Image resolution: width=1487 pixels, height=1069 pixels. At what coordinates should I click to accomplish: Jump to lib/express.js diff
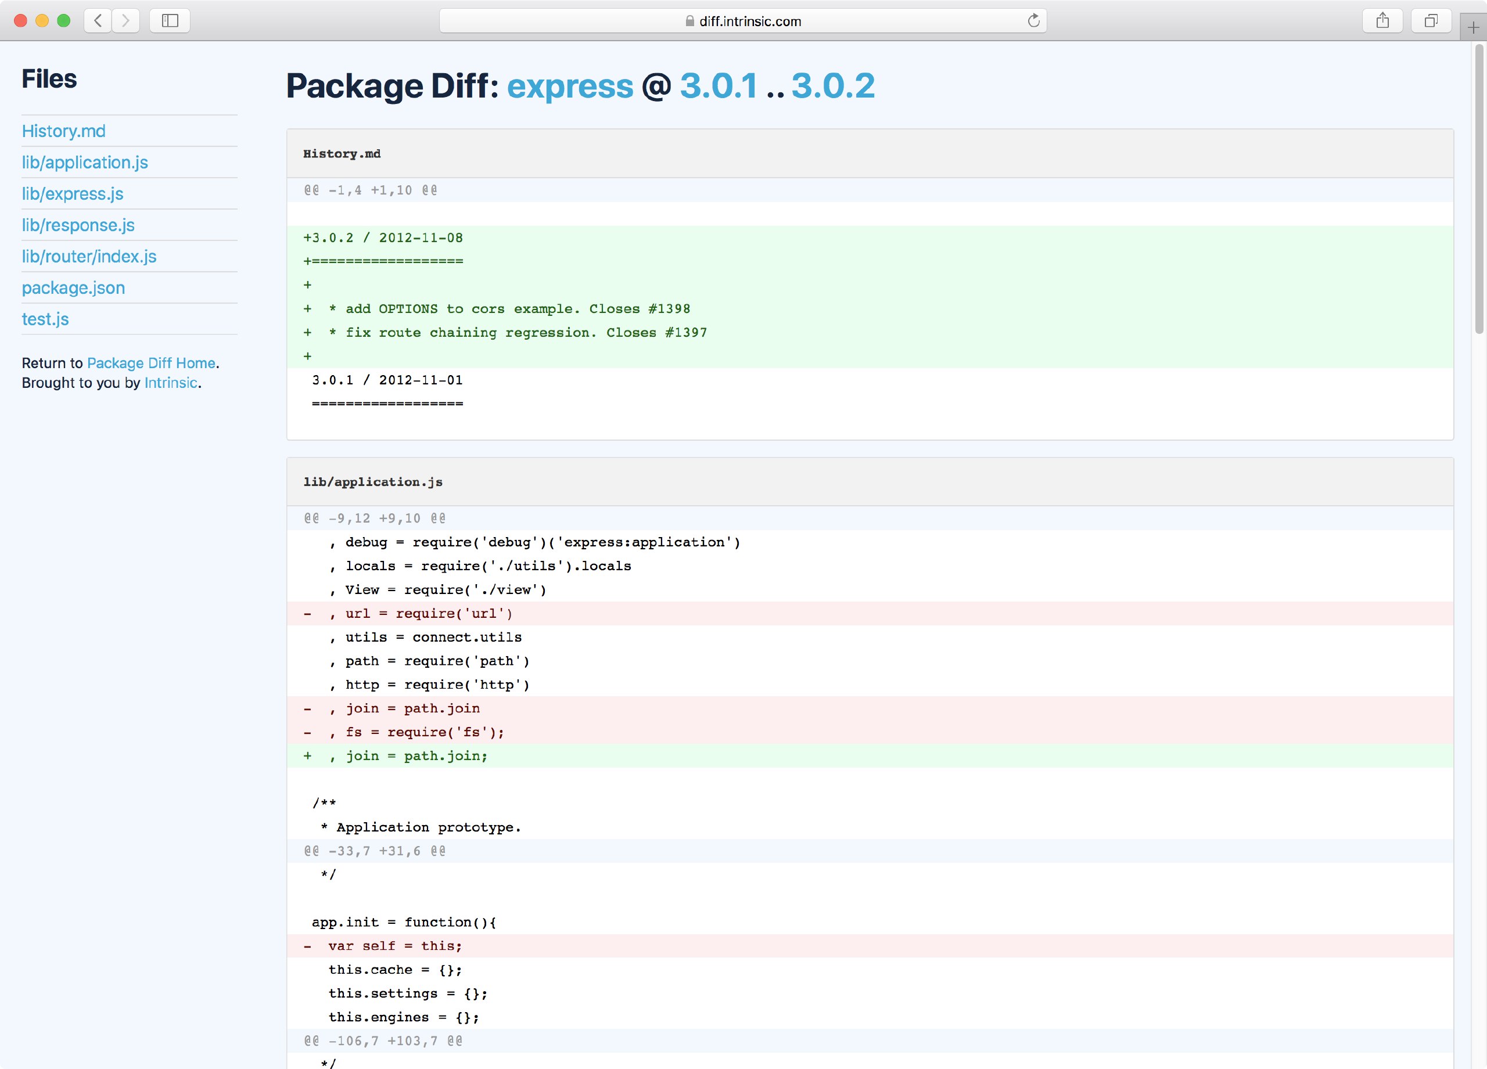pyautogui.click(x=72, y=194)
